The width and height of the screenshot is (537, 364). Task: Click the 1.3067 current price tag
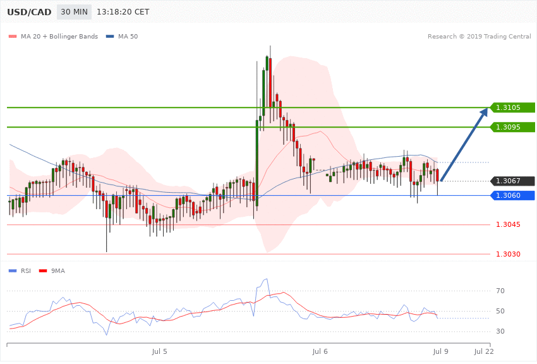tap(513, 181)
